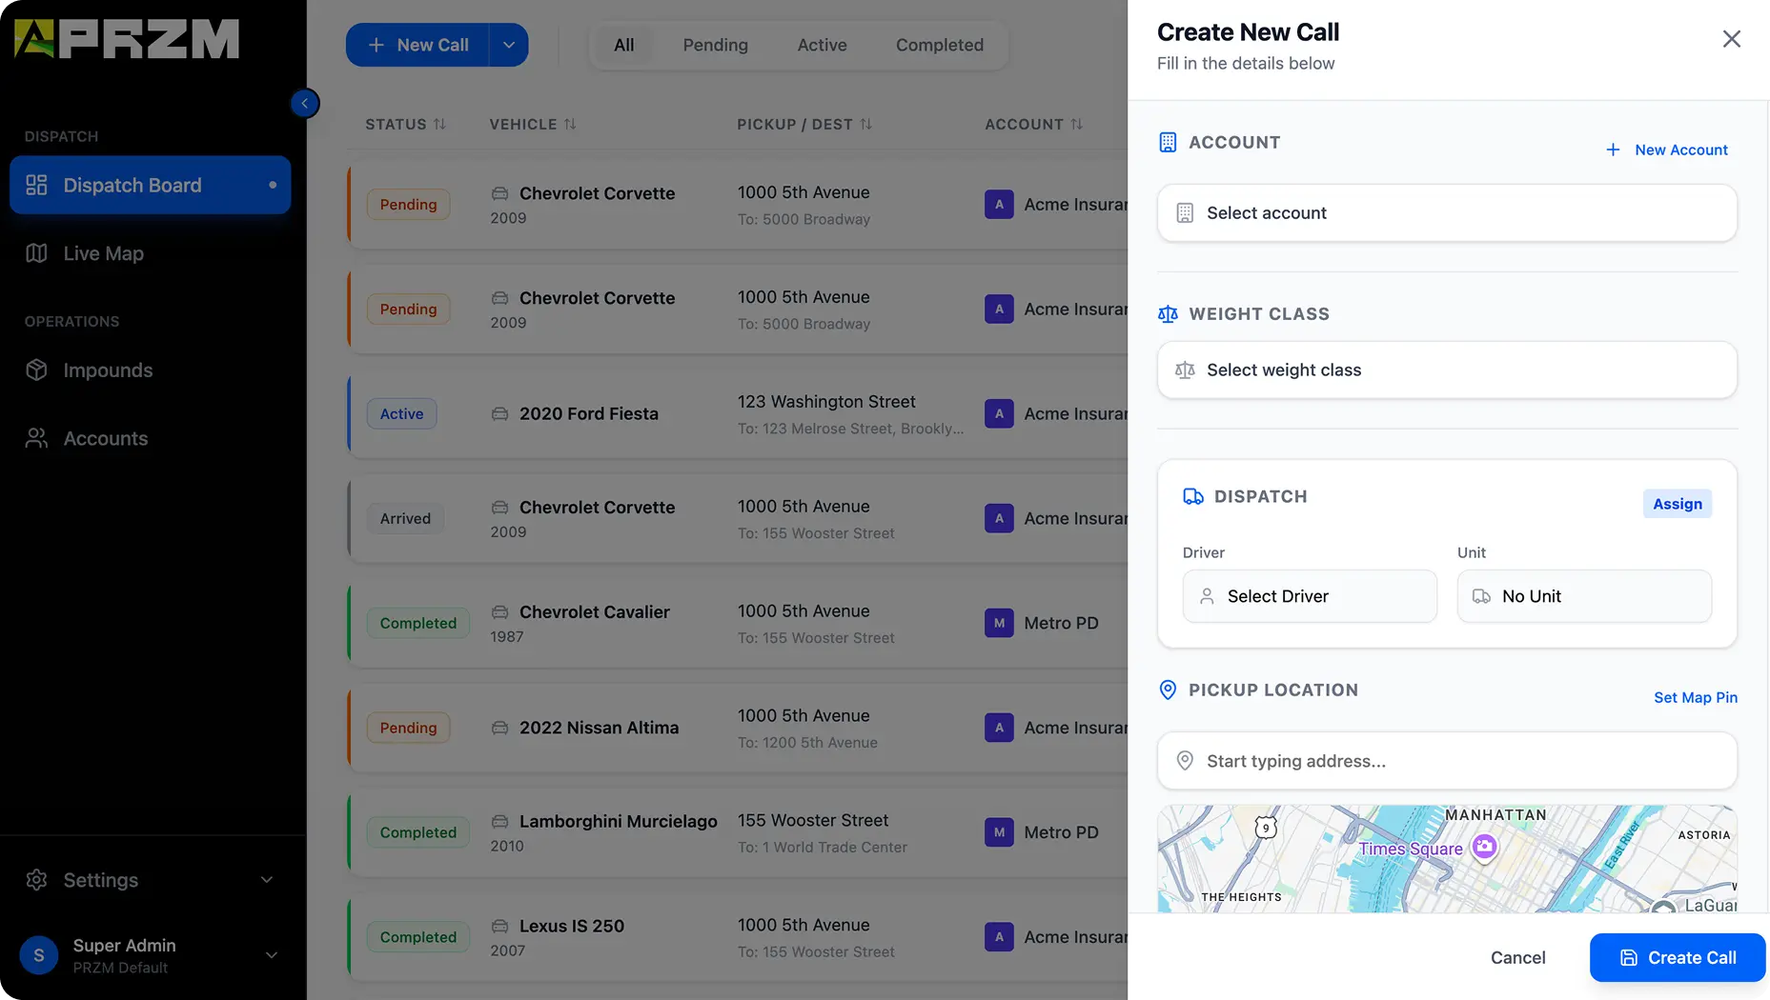Collapse the left navigation sidebar
Screen dimensions: 1770x1000
(305, 103)
